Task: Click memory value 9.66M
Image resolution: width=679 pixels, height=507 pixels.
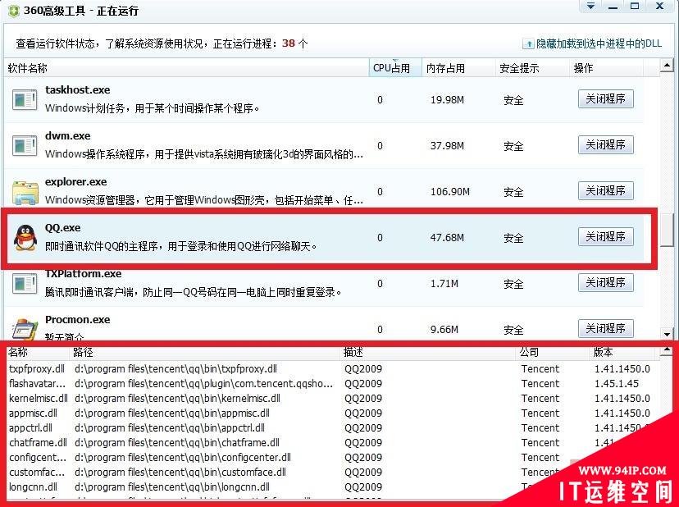Action: click(444, 329)
